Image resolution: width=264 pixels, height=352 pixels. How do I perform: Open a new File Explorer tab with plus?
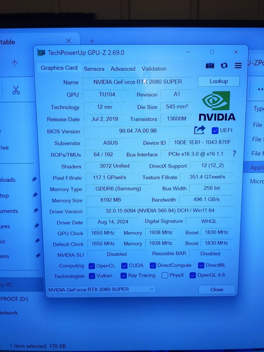tap(92, 41)
